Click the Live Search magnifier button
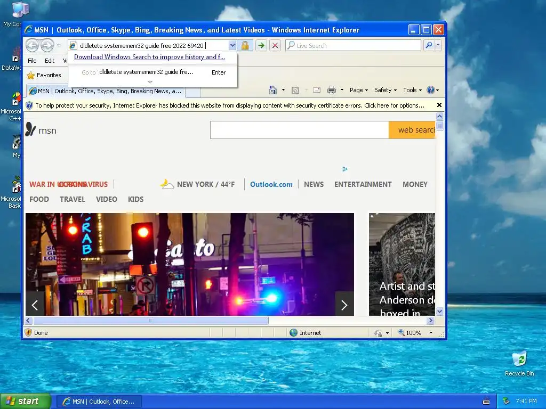 pos(429,45)
